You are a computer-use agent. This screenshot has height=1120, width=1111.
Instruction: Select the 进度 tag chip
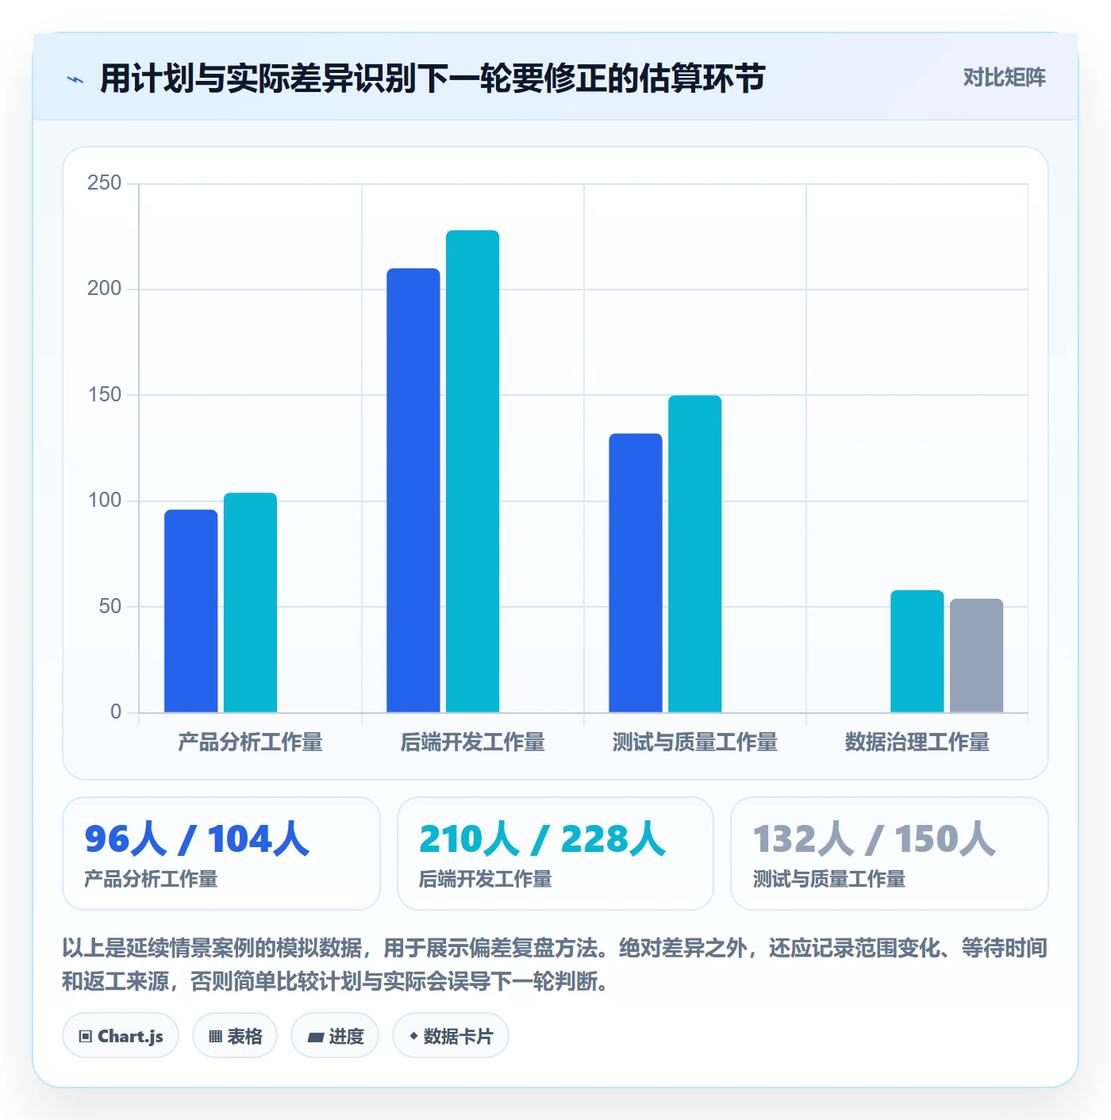(335, 1036)
